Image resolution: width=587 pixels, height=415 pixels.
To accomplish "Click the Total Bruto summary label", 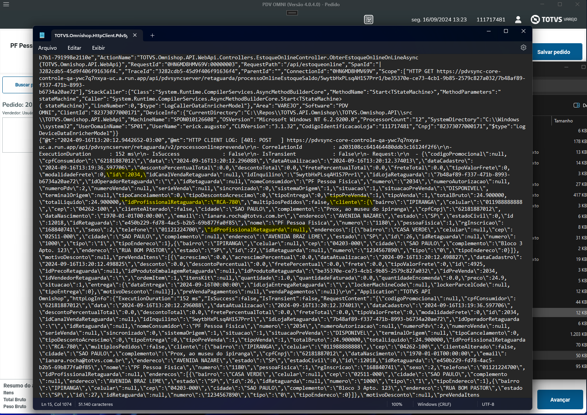I will click(x=15, y=400).
